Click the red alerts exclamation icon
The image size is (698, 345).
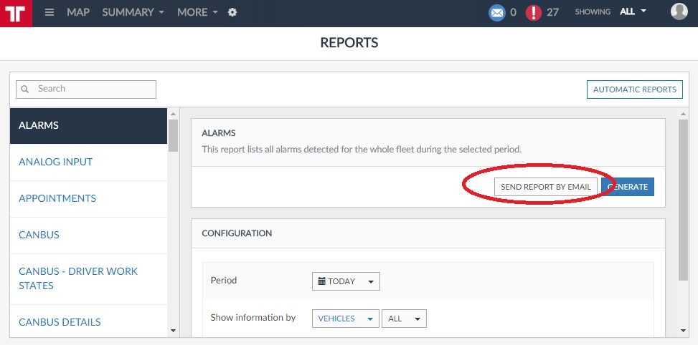534,12
